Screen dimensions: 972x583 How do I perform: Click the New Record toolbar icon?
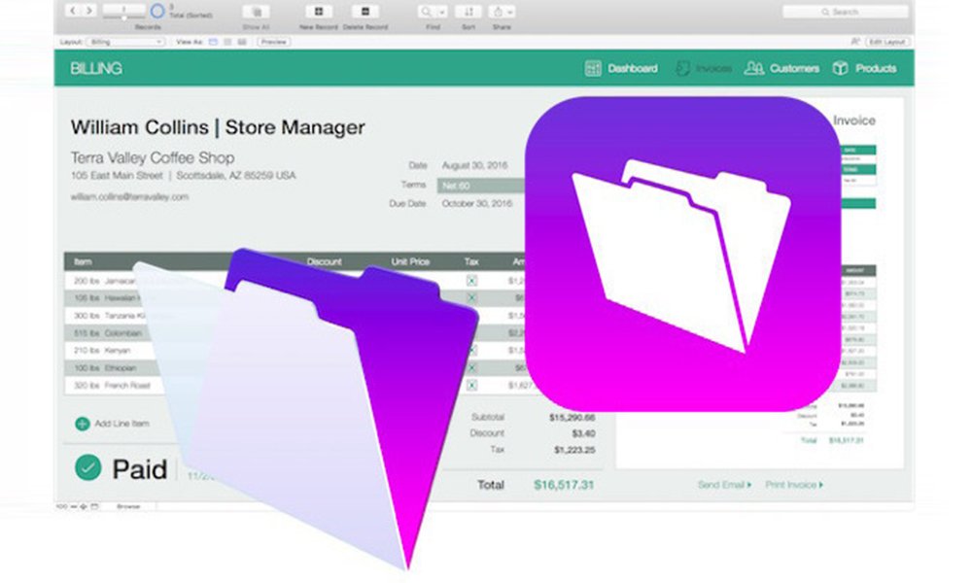point(319,11)
